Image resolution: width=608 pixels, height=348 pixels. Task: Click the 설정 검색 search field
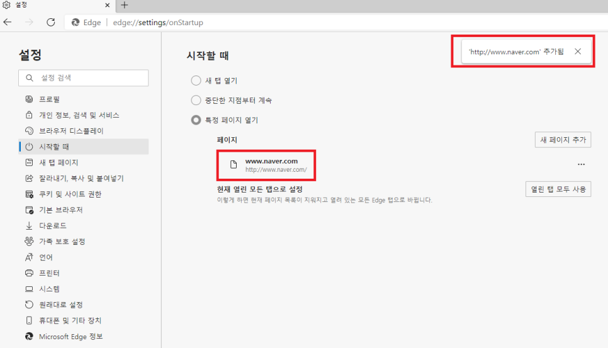(83, 78)
